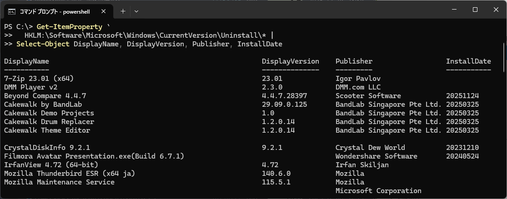Image resolution: width=507 pixels, height=199 pixels.
Task: Click the DisplayVersion column header
Action: click(291, 61)
